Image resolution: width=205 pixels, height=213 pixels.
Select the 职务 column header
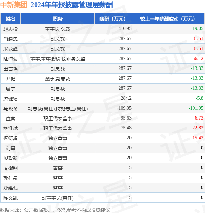click(x=58, y=18)
